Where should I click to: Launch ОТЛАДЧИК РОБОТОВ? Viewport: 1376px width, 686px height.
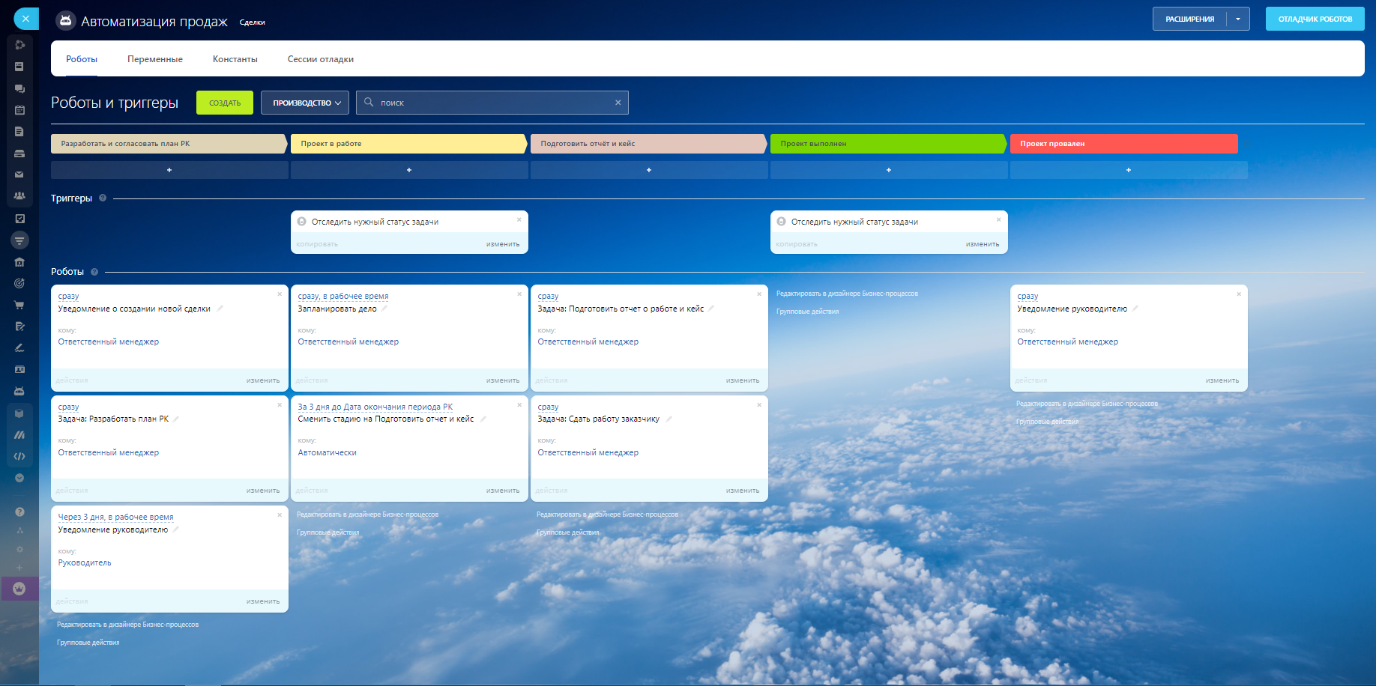coord(1315,19)
